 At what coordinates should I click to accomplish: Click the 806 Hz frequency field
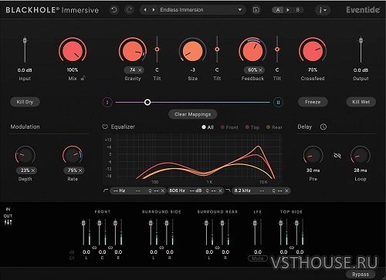point(177,191)
